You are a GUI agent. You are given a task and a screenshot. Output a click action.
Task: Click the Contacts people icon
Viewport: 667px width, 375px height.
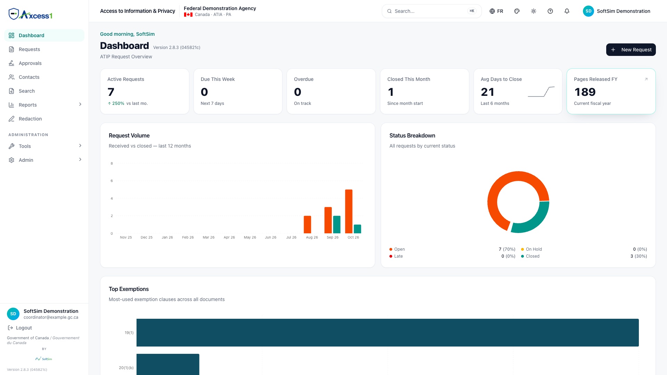pyautogui.click(x=11, y=77)
